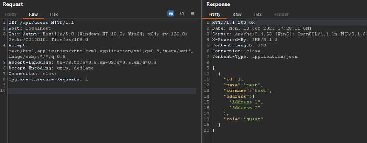Place cursor on empty request line 10
The image size is (367, 143).
click(102, 91)
